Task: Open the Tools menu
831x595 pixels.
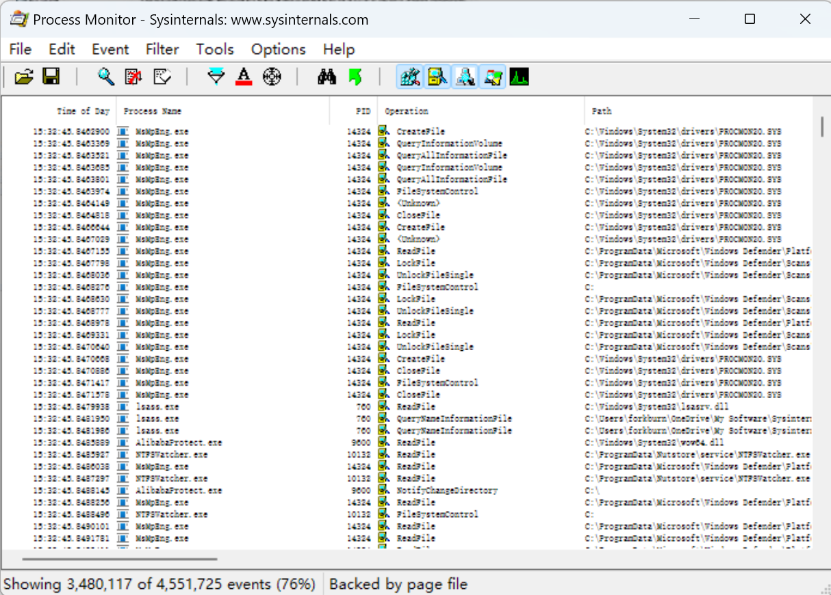Action: click(x=215, y=49)
